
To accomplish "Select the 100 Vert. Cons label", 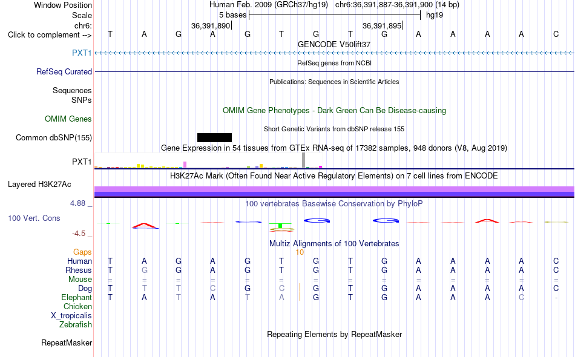I will [x=34, y=218].
